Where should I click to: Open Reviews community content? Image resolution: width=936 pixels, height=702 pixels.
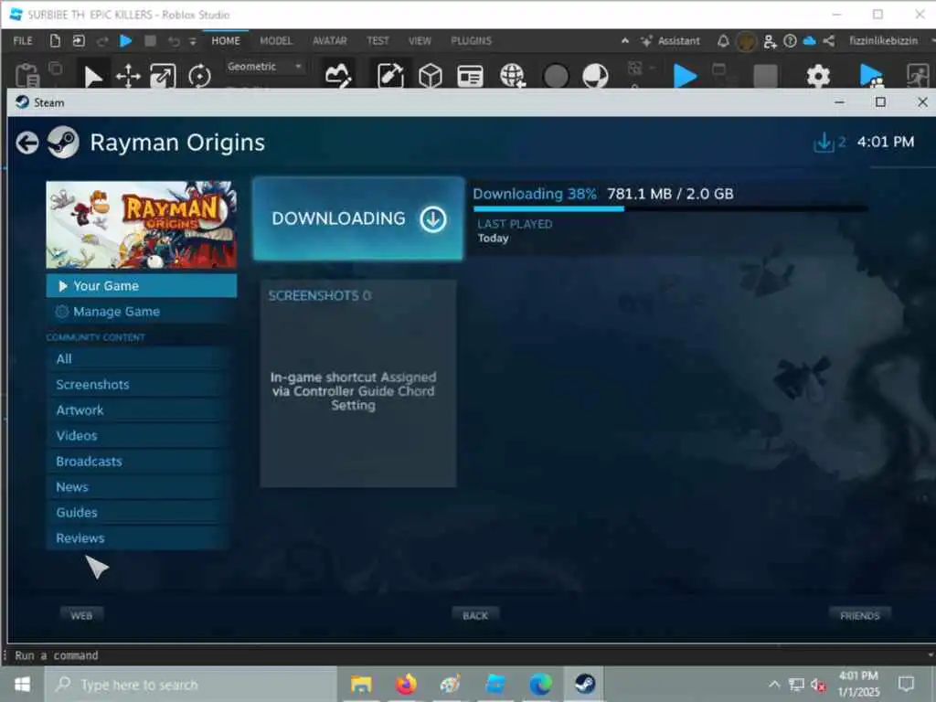(139, 538)
